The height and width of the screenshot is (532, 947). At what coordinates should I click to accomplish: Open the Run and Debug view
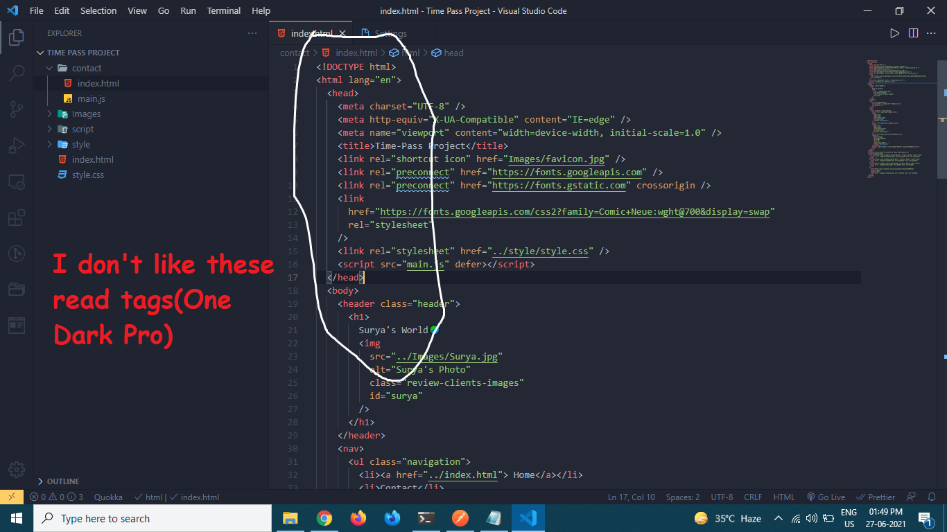17,145
